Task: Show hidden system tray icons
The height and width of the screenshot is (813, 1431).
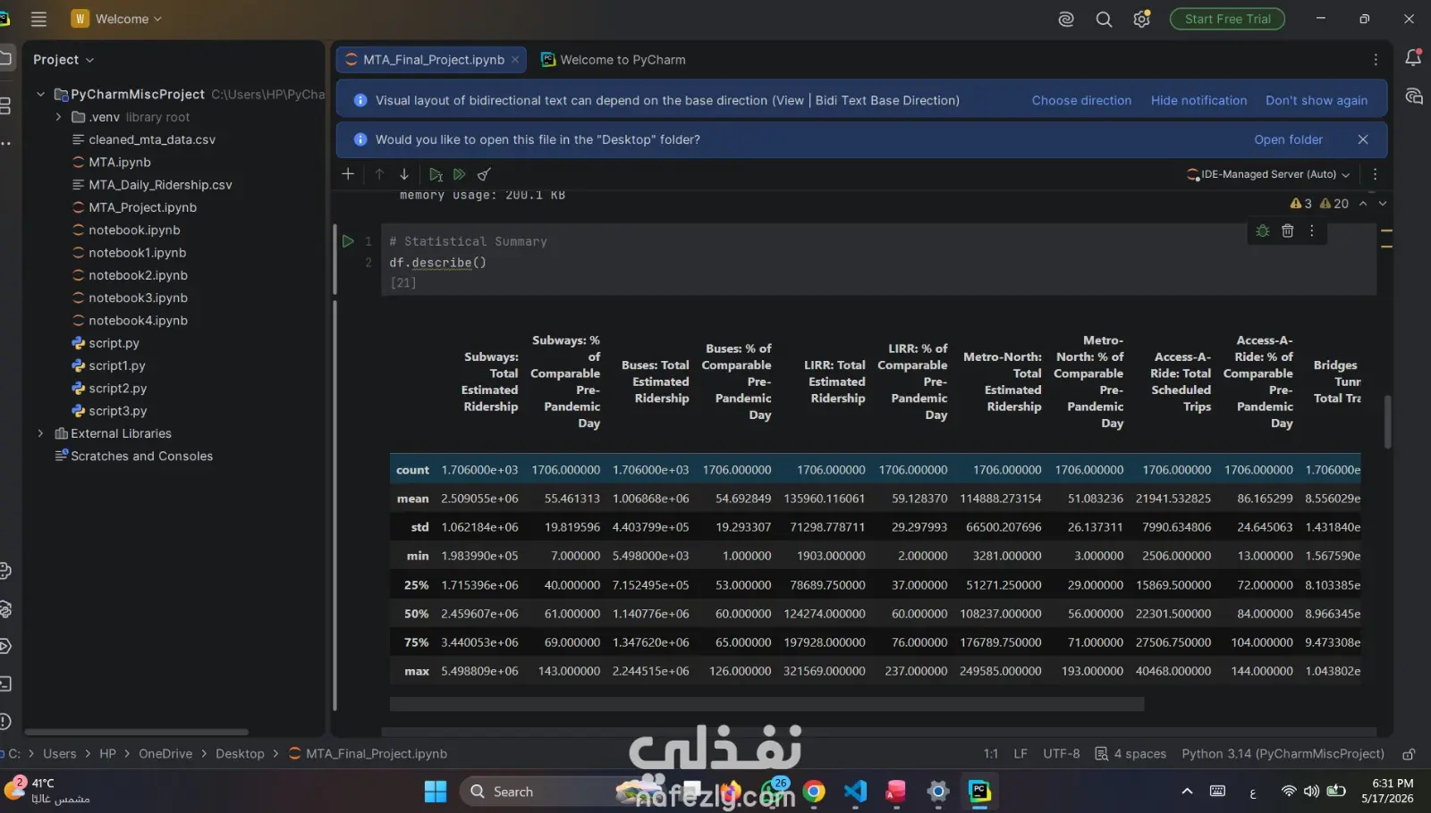Action: [x=1187, y=792]
